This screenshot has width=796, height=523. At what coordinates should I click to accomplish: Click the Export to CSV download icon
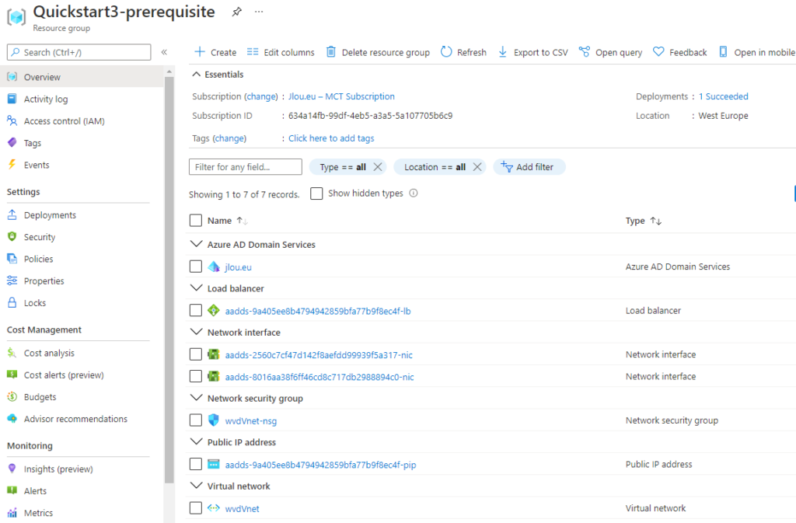tap(502, 52)
